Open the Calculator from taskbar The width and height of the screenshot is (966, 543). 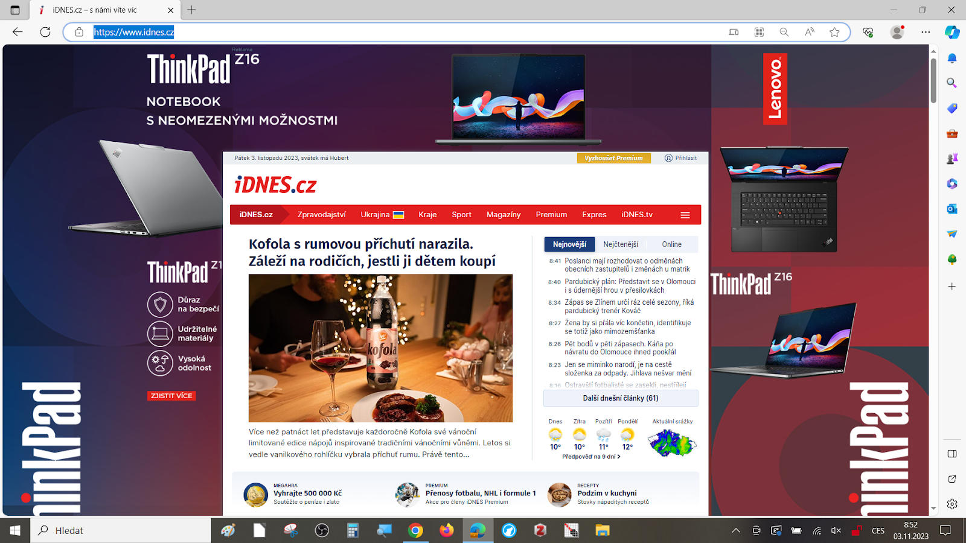tap(353, 530)
